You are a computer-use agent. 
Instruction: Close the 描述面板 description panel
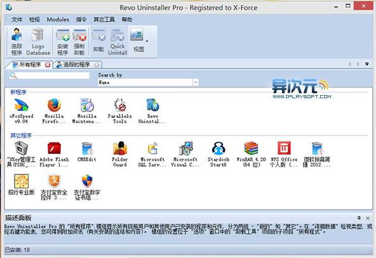368,218
